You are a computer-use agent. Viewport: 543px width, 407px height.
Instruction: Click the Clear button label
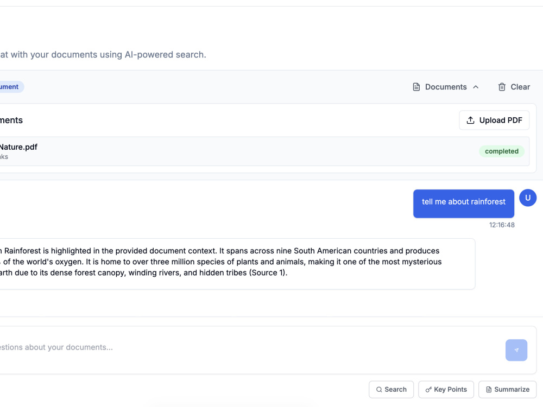(x=520, y=87)
